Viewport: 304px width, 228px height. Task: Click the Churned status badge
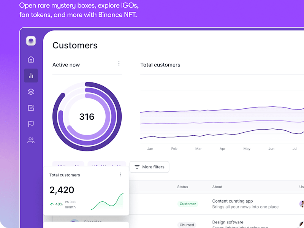(187, 225)
